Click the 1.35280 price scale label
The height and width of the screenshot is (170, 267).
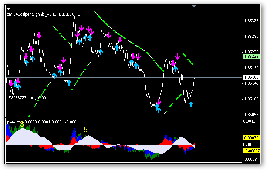click(x=251, y=37)
